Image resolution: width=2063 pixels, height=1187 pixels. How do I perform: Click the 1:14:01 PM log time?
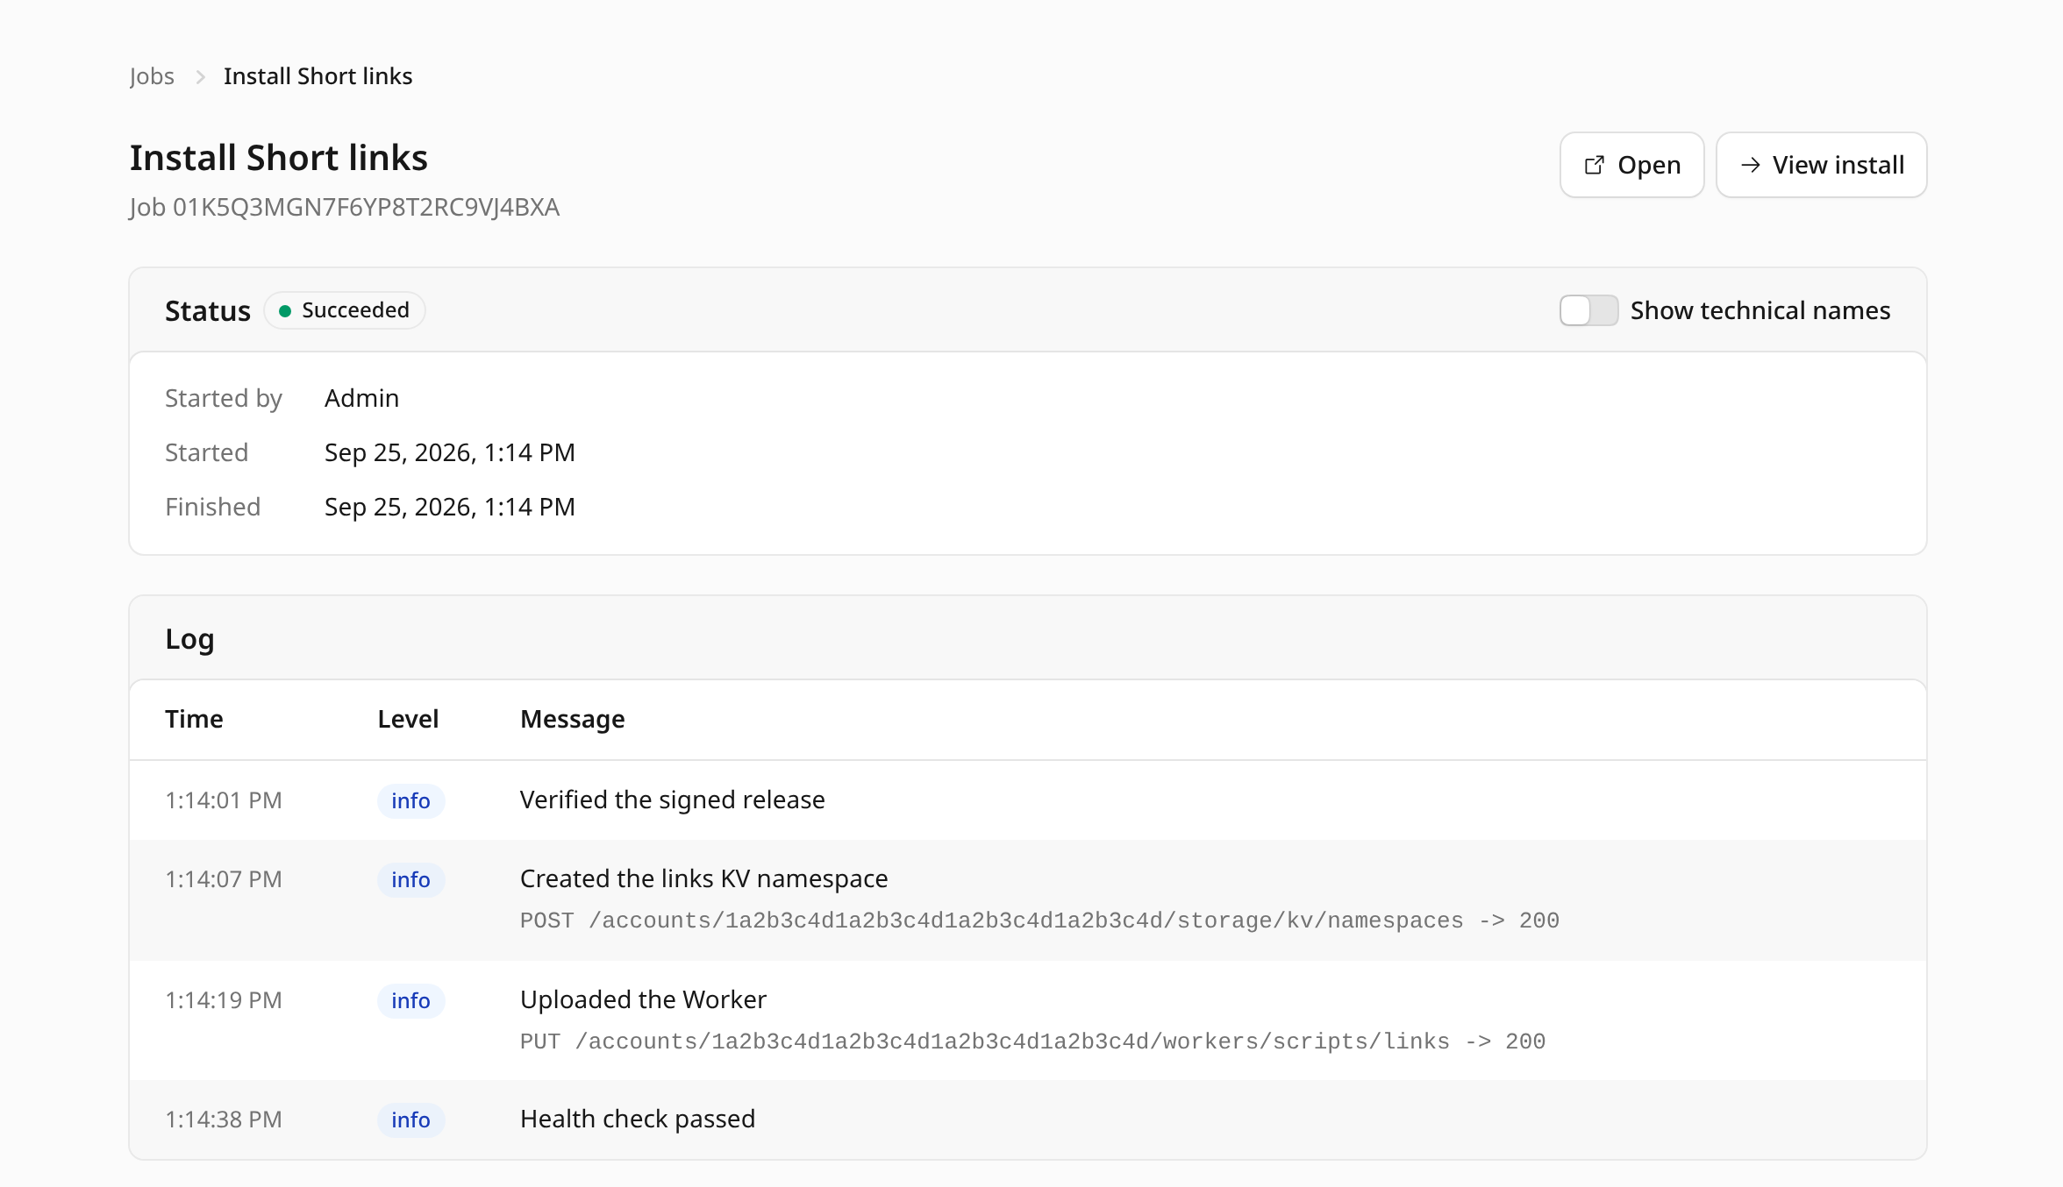click(x=224, y=800)
